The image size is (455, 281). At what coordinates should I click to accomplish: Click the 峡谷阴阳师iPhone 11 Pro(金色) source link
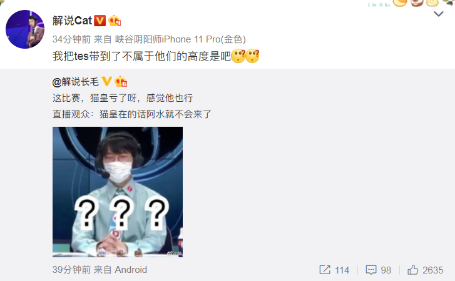tap(180, 39)
